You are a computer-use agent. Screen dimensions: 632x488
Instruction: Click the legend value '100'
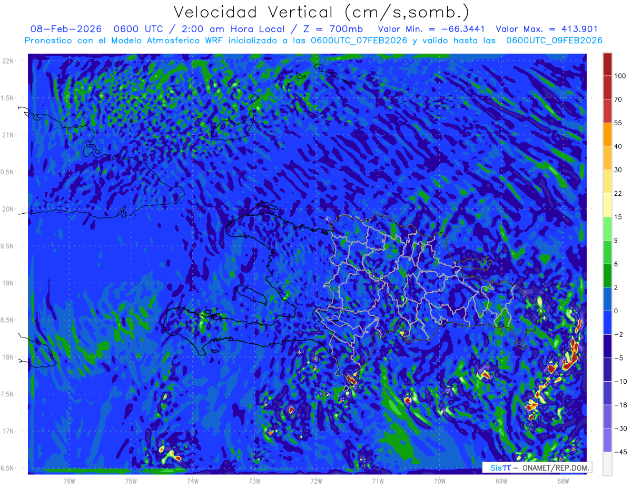620,76
